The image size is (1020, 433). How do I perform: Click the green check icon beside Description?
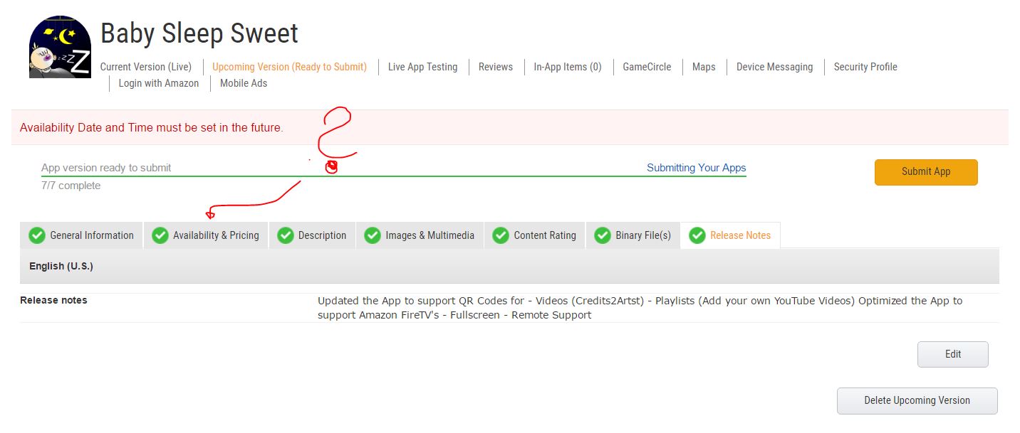286,235
